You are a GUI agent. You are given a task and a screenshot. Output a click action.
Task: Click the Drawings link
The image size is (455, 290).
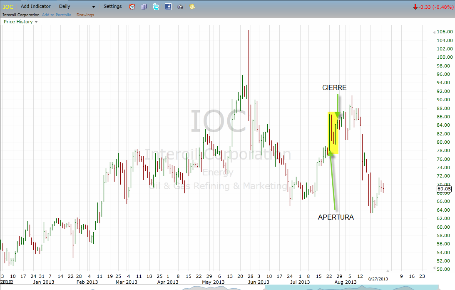(85, 15)
